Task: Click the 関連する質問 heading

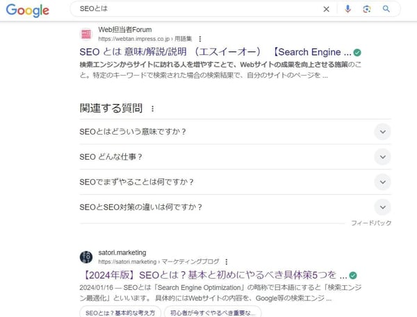Action: [111, 108]
